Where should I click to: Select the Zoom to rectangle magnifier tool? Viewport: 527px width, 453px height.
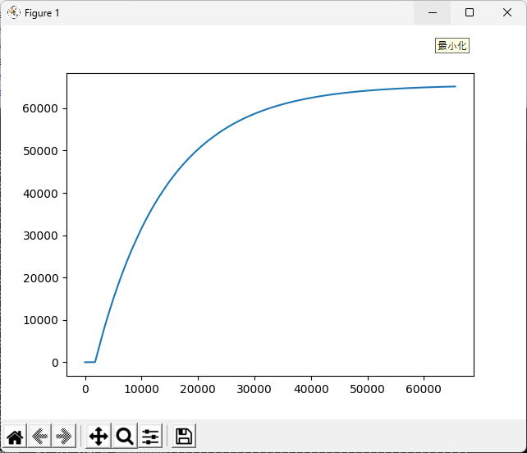coord(125,436)
